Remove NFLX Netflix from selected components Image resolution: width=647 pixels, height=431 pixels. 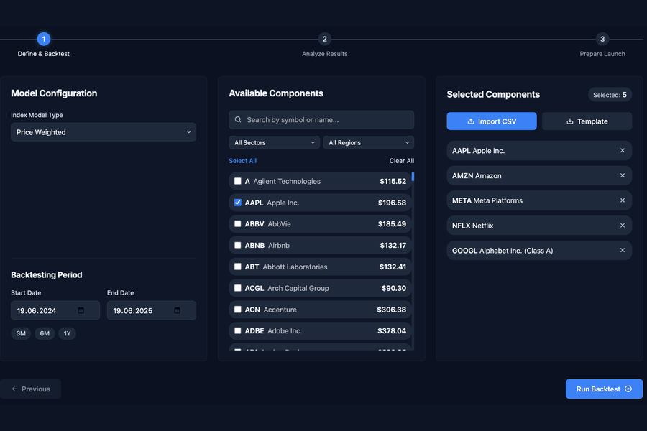pyautogui.click(x=623, y=226)
